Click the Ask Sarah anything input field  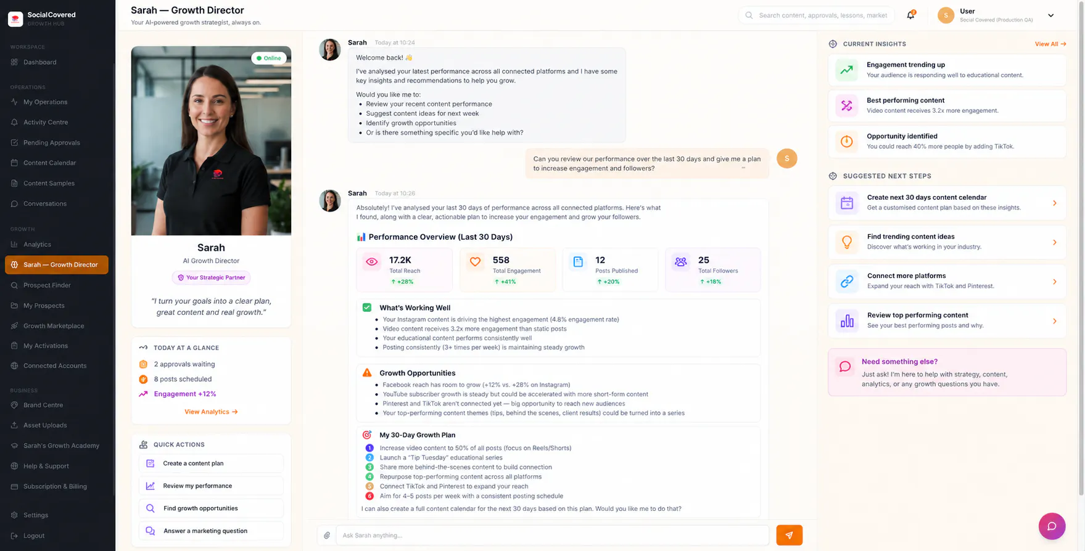pyautogui.click(x=552, y=535)
